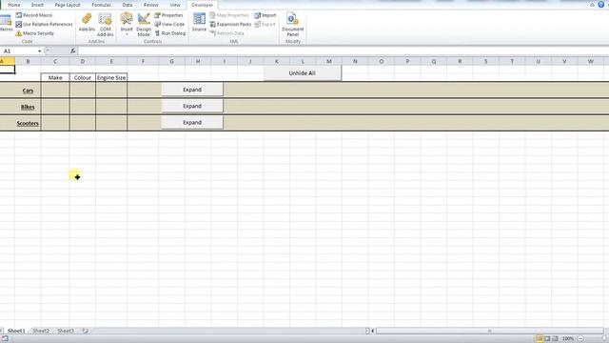Click Import XML
The height and width of the screenshot is (343, 609).
pyautogui.click(x=265, y=15)
